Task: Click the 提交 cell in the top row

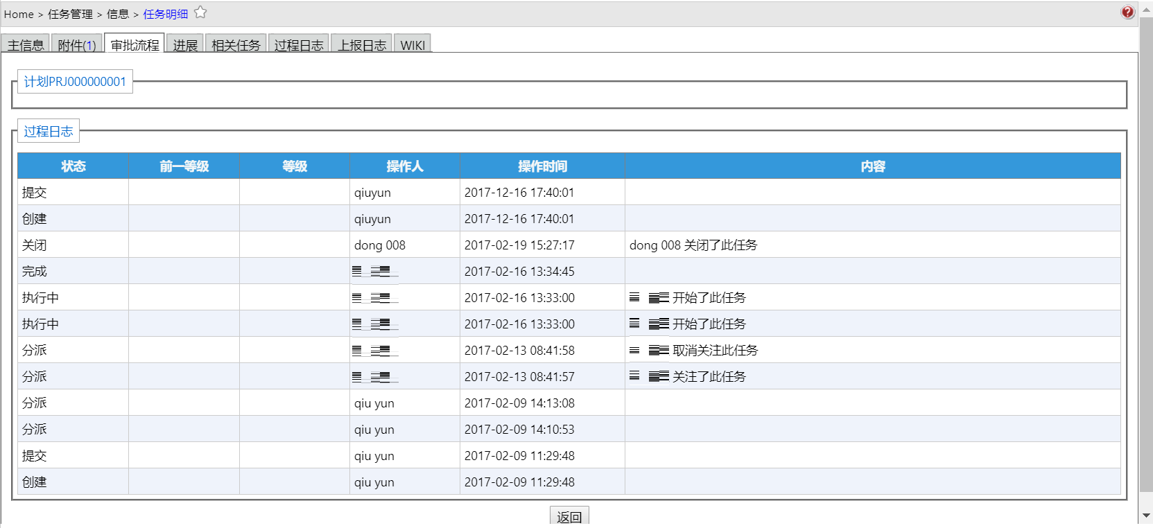Action: pyautogui.click(x=73, y=192)
